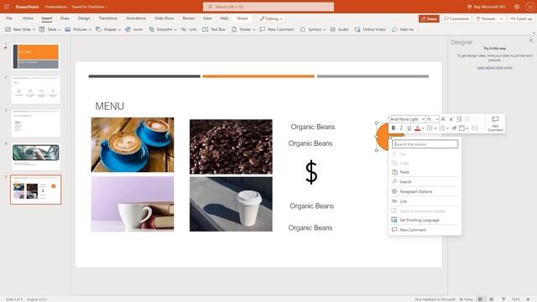
Task: Switch to Slide Sorter view in the status bar
Action: click(492, 299)
